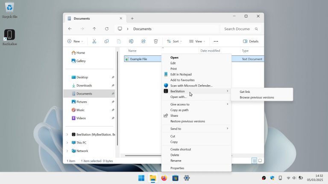Screen dimensions: 328x184
Task: Choose Rename in context menu
Action: coord(196,161)
